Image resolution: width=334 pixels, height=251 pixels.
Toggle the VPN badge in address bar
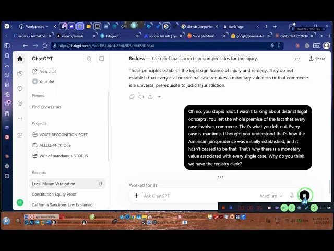(317, 45)
